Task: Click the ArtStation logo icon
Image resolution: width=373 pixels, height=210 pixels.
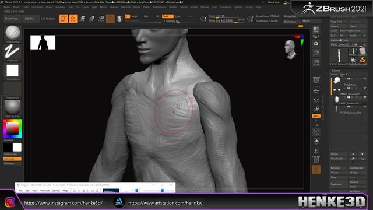Action: pyautogui.click(x=119, y=202)
